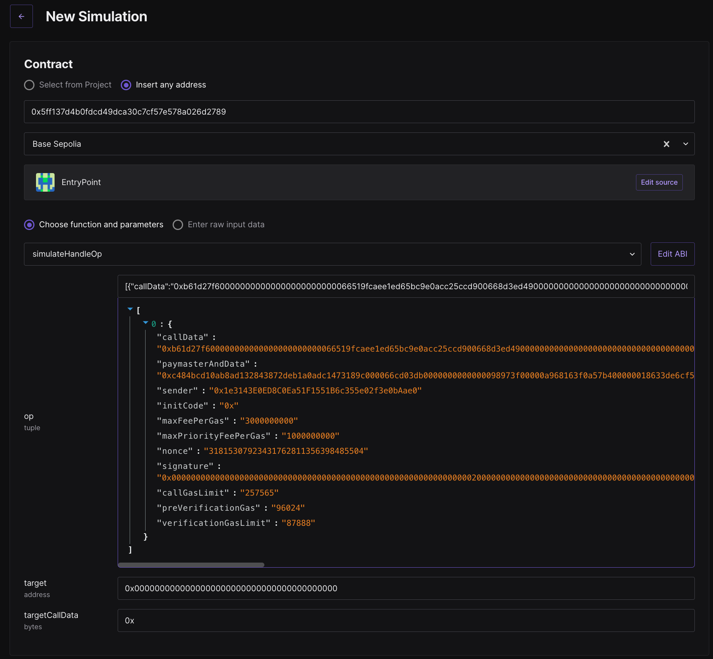Open the network dropdown chevron

[686, 144]
